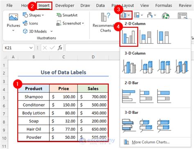Image resolution: width=194 pixels, height=149 pixels.
Task: Insert a SmartArt graphic
Action: pyautogui.click(x=67, y=15)
